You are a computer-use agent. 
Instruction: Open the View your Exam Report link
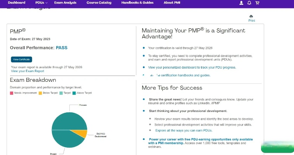click(x=28, y=71)
